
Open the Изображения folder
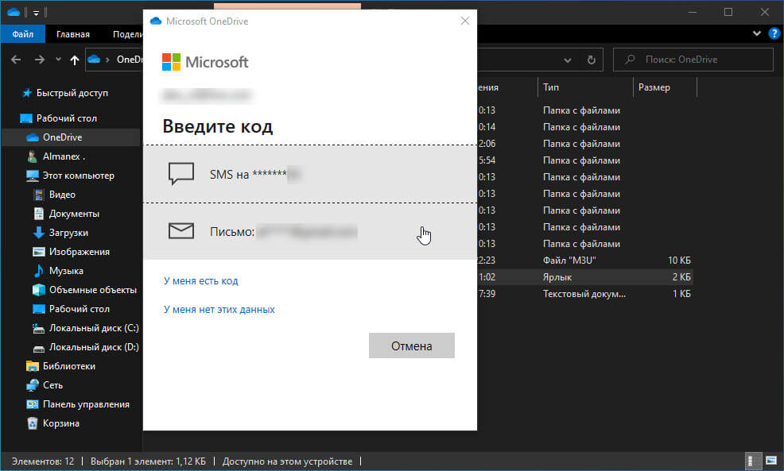(79, 252)
